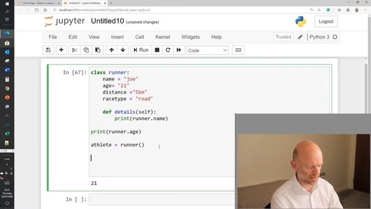Refresh the page in the browser

(37, 10)
